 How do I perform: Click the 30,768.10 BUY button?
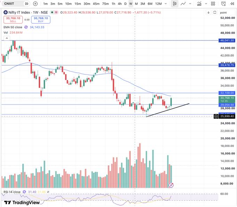(x=41, y=19)
